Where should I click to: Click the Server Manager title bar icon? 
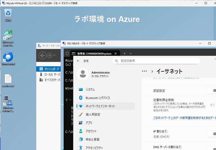pos(40,46)
